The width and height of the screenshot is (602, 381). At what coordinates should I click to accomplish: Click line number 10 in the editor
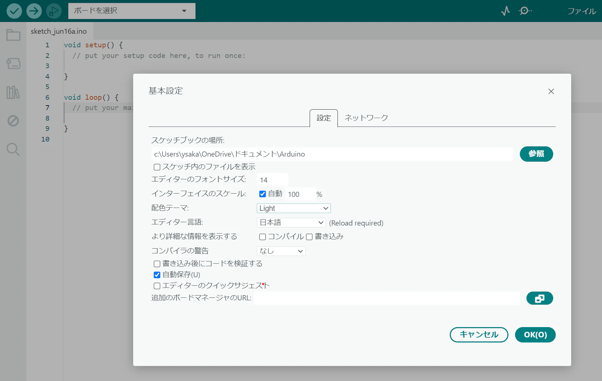pyautogui.click(x=45, y=139)
